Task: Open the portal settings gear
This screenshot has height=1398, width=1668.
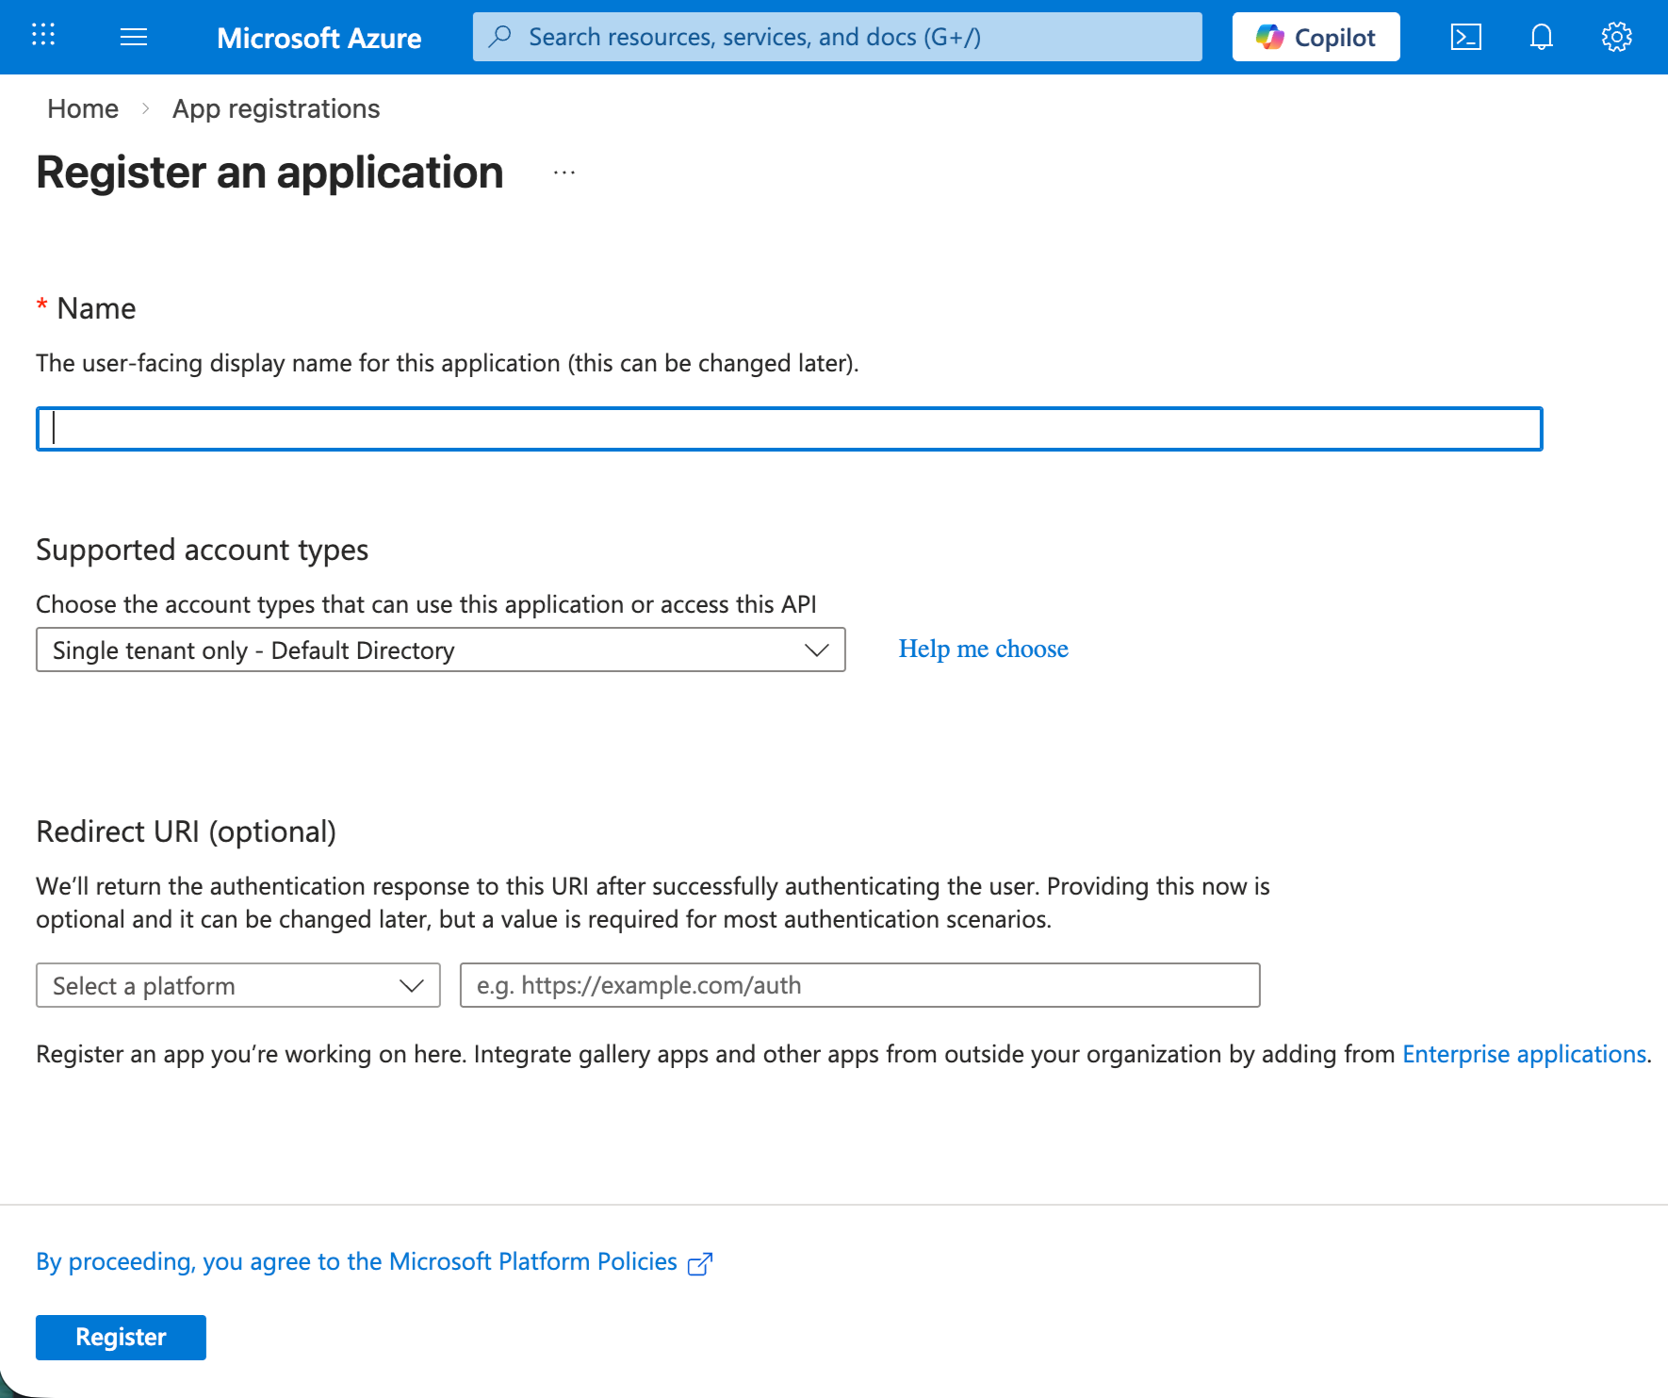Action: [x=1617, y=37]
